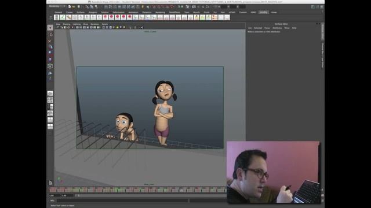Open the shelf options menu beside the shelf
Viewport: 371px width, 208px height.
click(50, 17)
